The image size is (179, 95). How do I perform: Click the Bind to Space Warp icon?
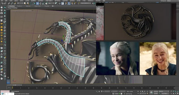coord(15,3)
